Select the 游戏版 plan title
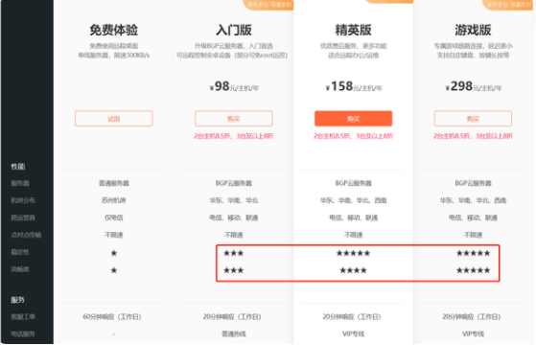The image size is (536, 345). click(473, 30)
